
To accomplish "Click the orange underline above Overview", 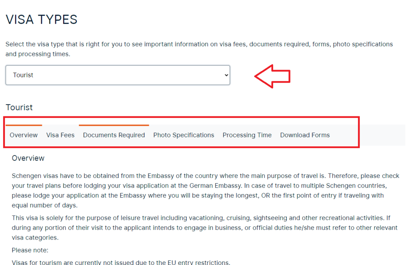I will 23,124.
